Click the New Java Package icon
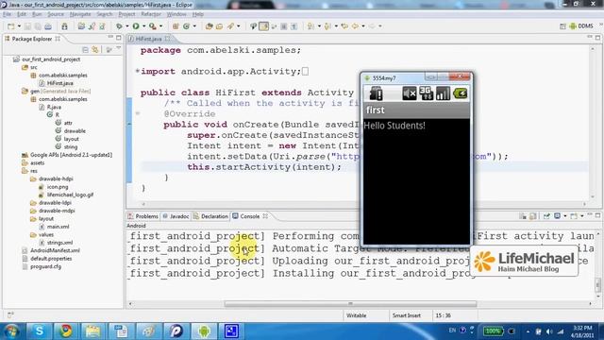Screen dimensions: 604x340 tap(176, 26)
